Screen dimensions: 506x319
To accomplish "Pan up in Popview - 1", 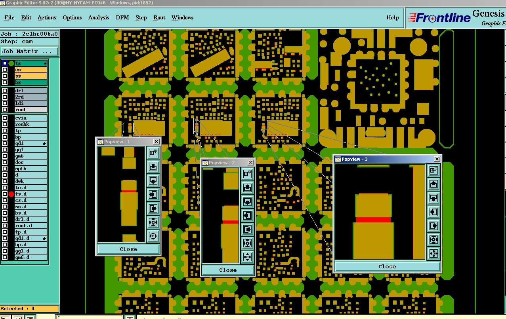I will (x=153, y=167).
